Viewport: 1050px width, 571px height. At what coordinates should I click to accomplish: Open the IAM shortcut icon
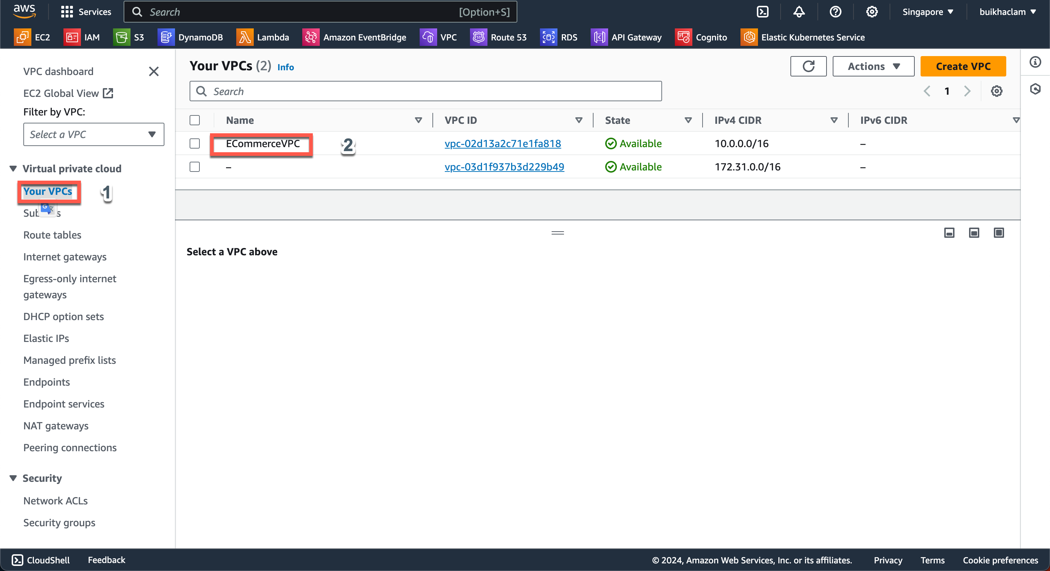pos(72,37)
